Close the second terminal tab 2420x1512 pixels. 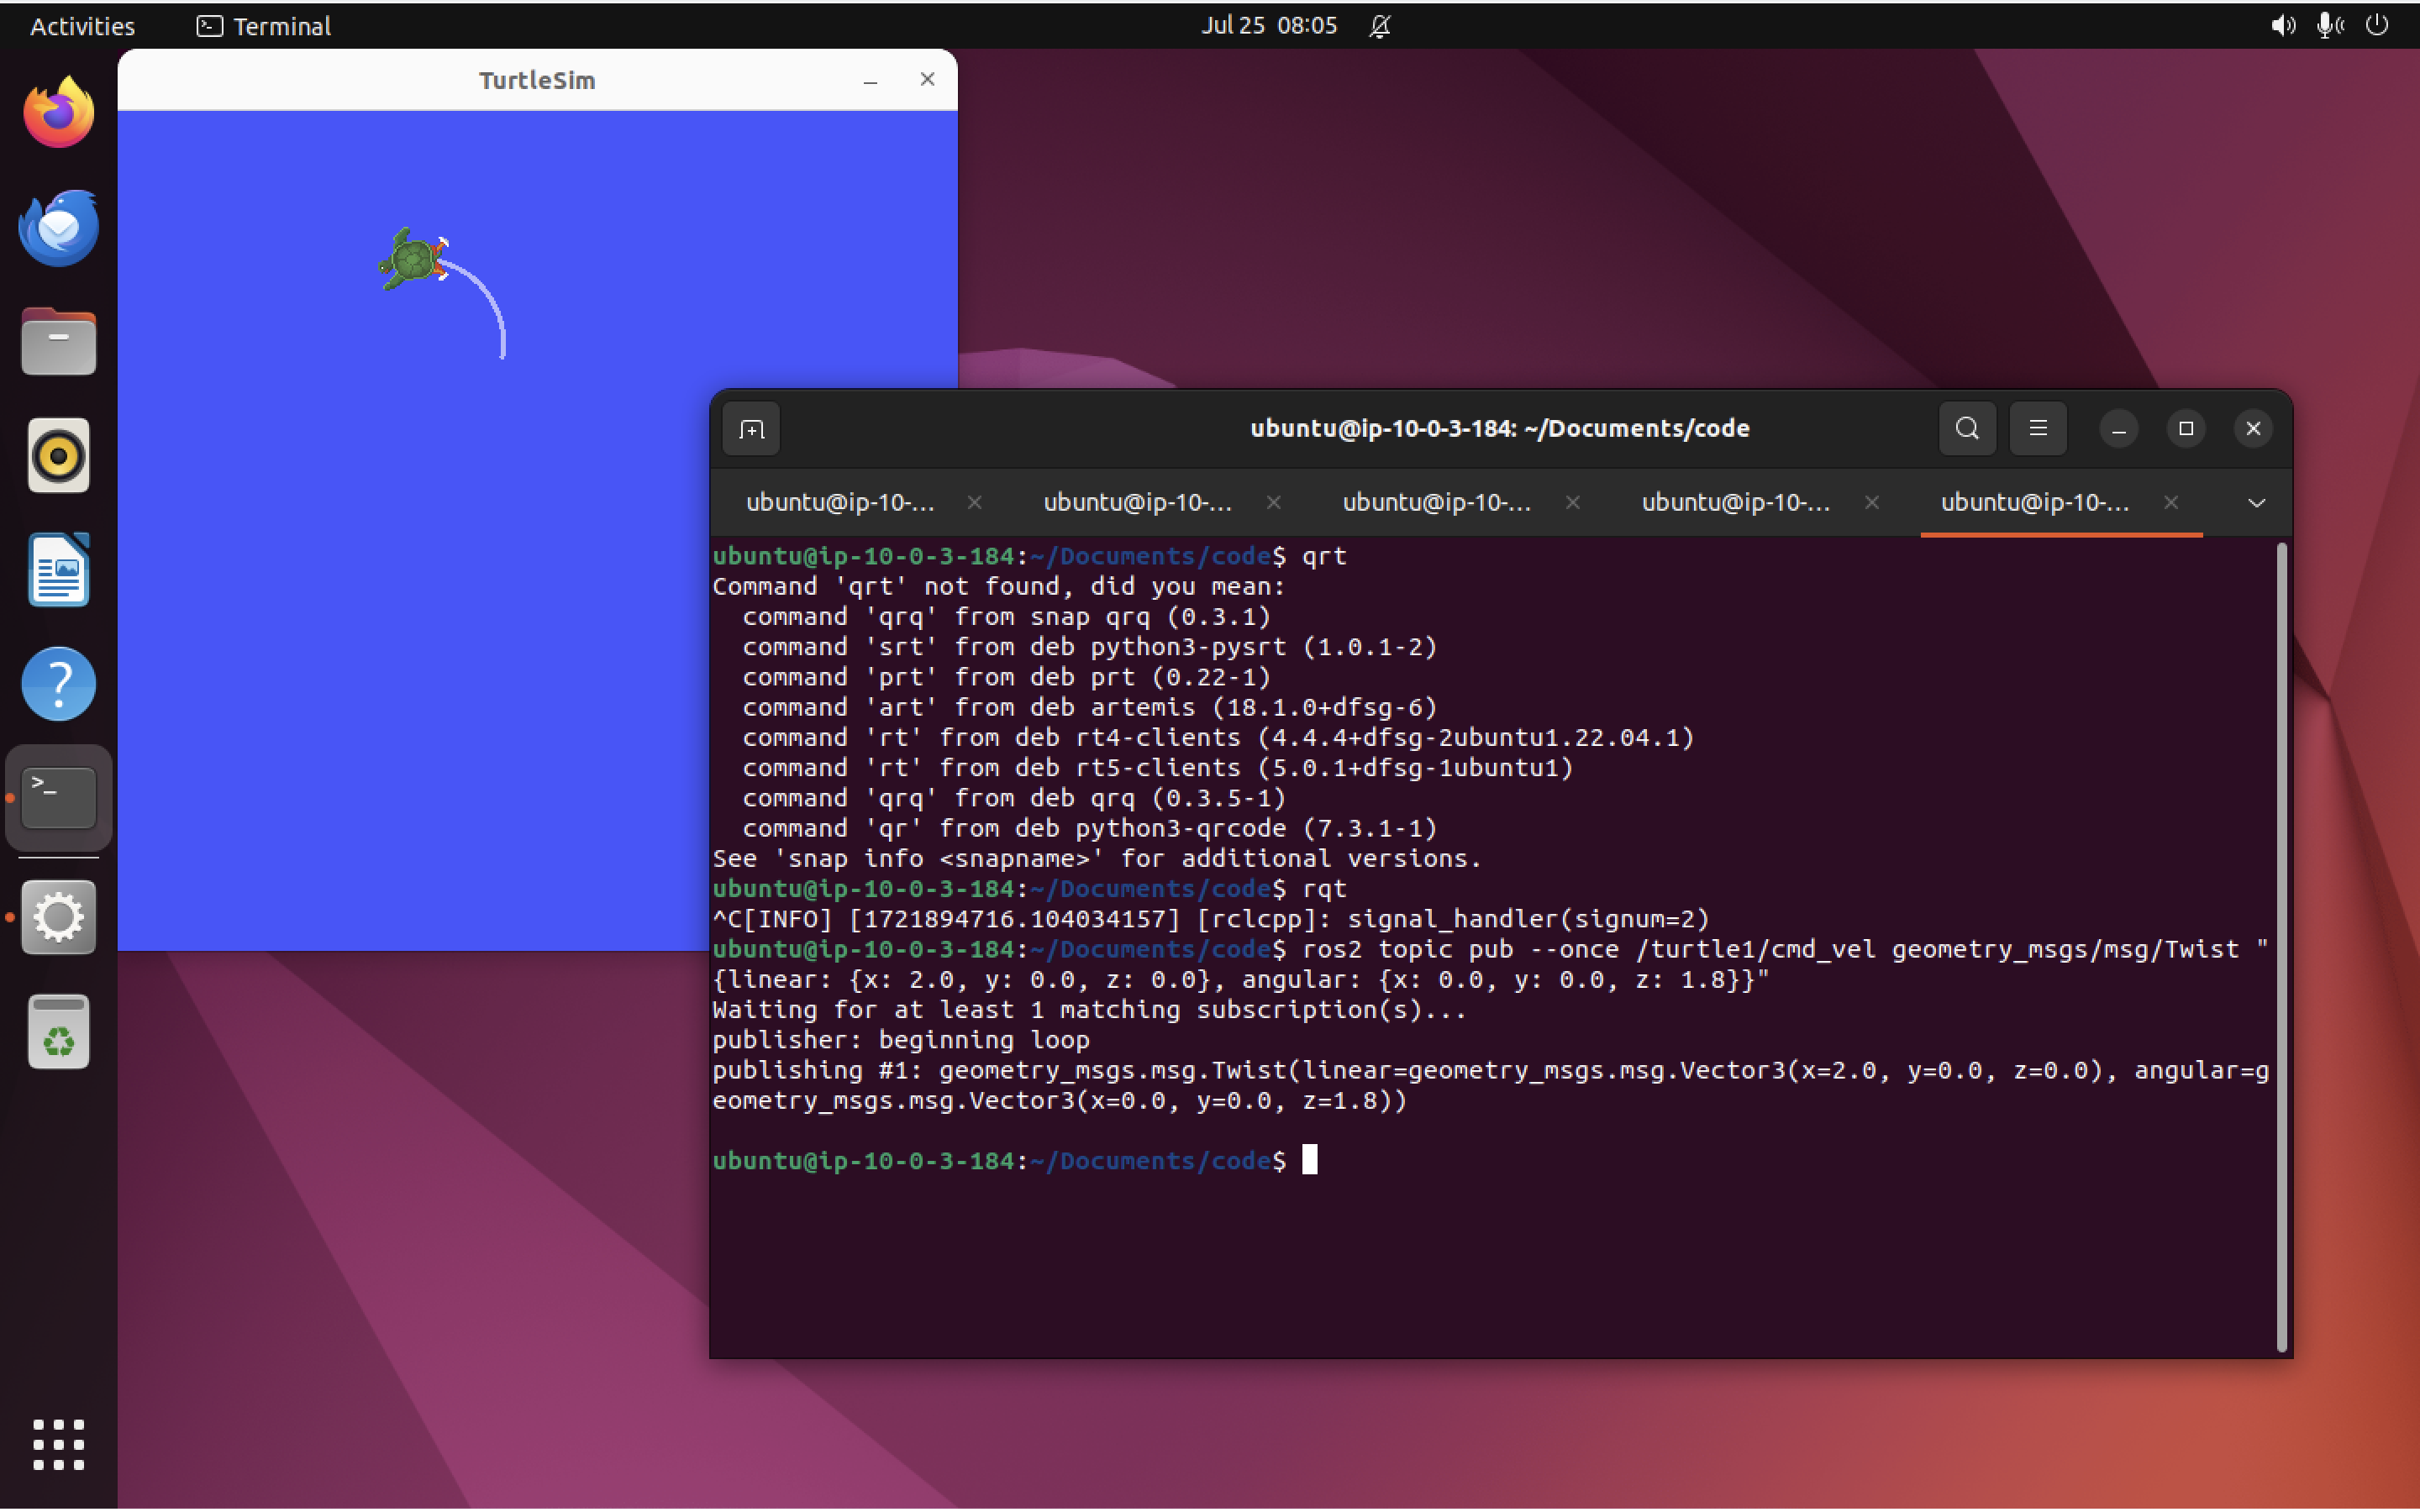[1273, 503]
